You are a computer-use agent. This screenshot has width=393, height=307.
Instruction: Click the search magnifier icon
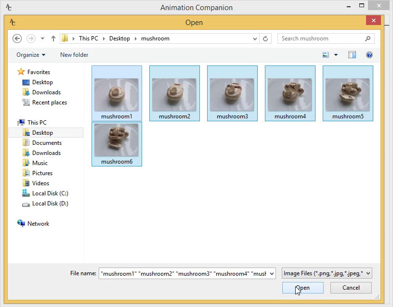[367, 38]
